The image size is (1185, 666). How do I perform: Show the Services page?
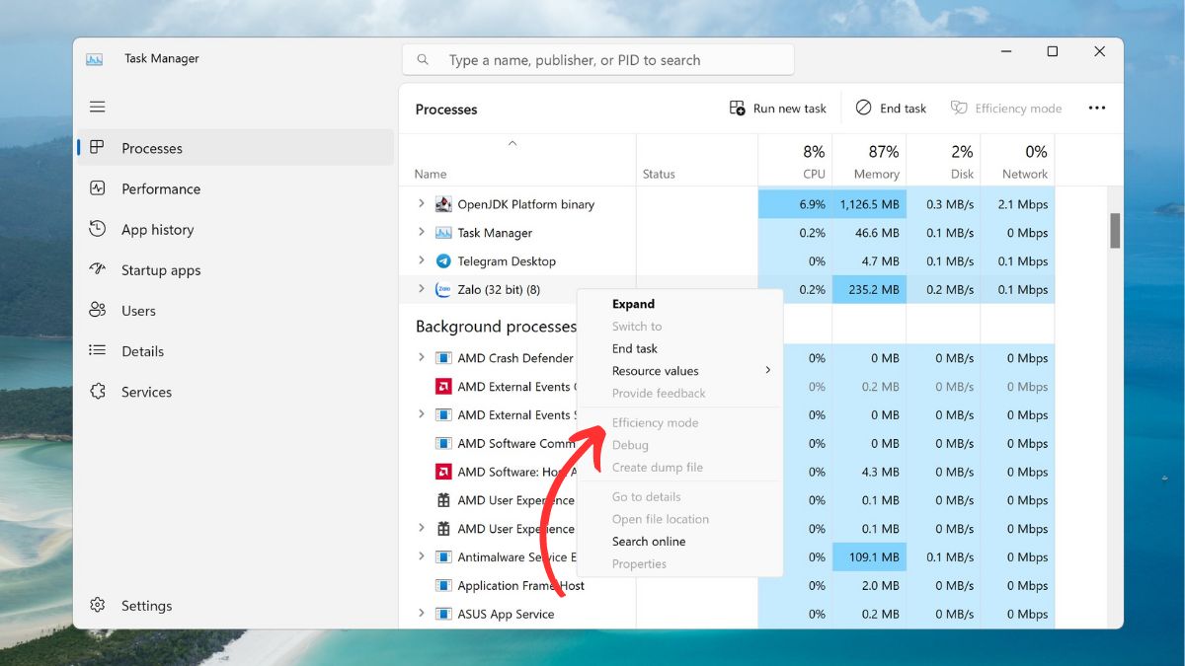235,392
